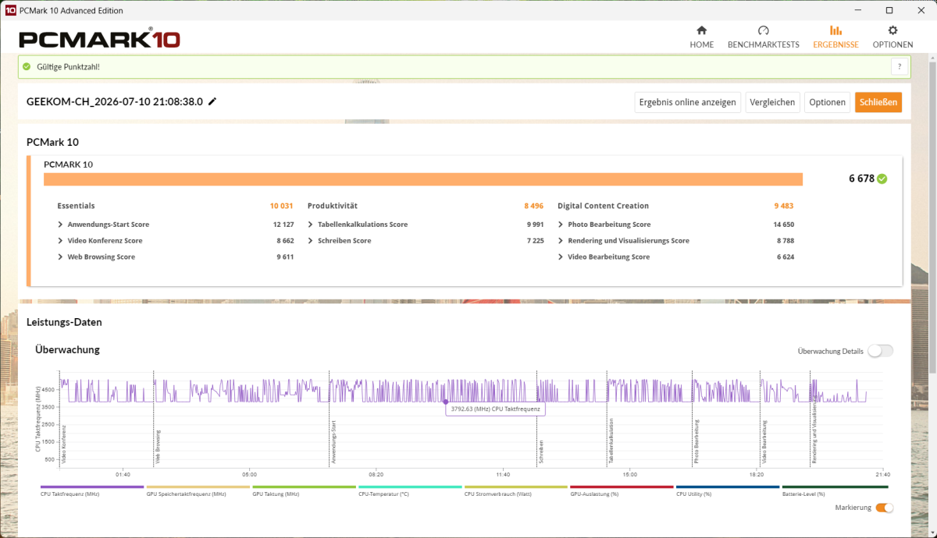This screenshot has width=937, height=538.
Task: Click Schreiben Score value 7 225
Action: pyautogui.click(x=534, y=241)
